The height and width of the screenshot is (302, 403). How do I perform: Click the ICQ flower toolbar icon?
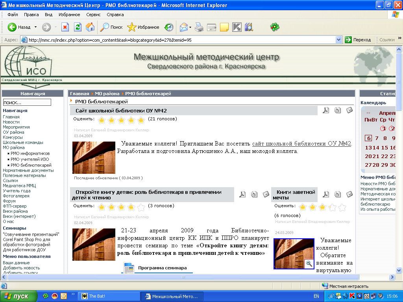click(x=274, y=27)
